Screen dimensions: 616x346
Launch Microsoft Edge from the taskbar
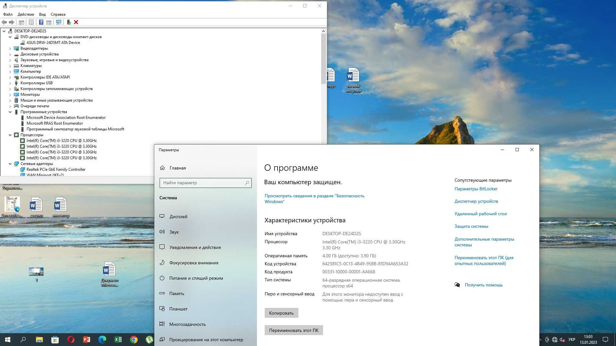pyautogui.click(x=102, y=340)
